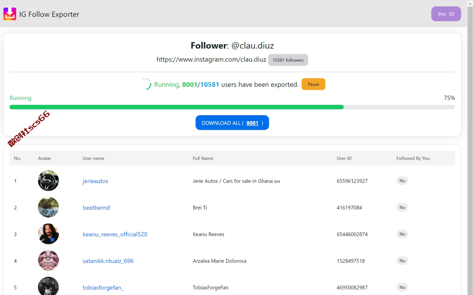The height and width of the screenshot is (295, 473).
Task: Open beatbernd user profile link
Action: pyautogui.click(x=96, y=208)
